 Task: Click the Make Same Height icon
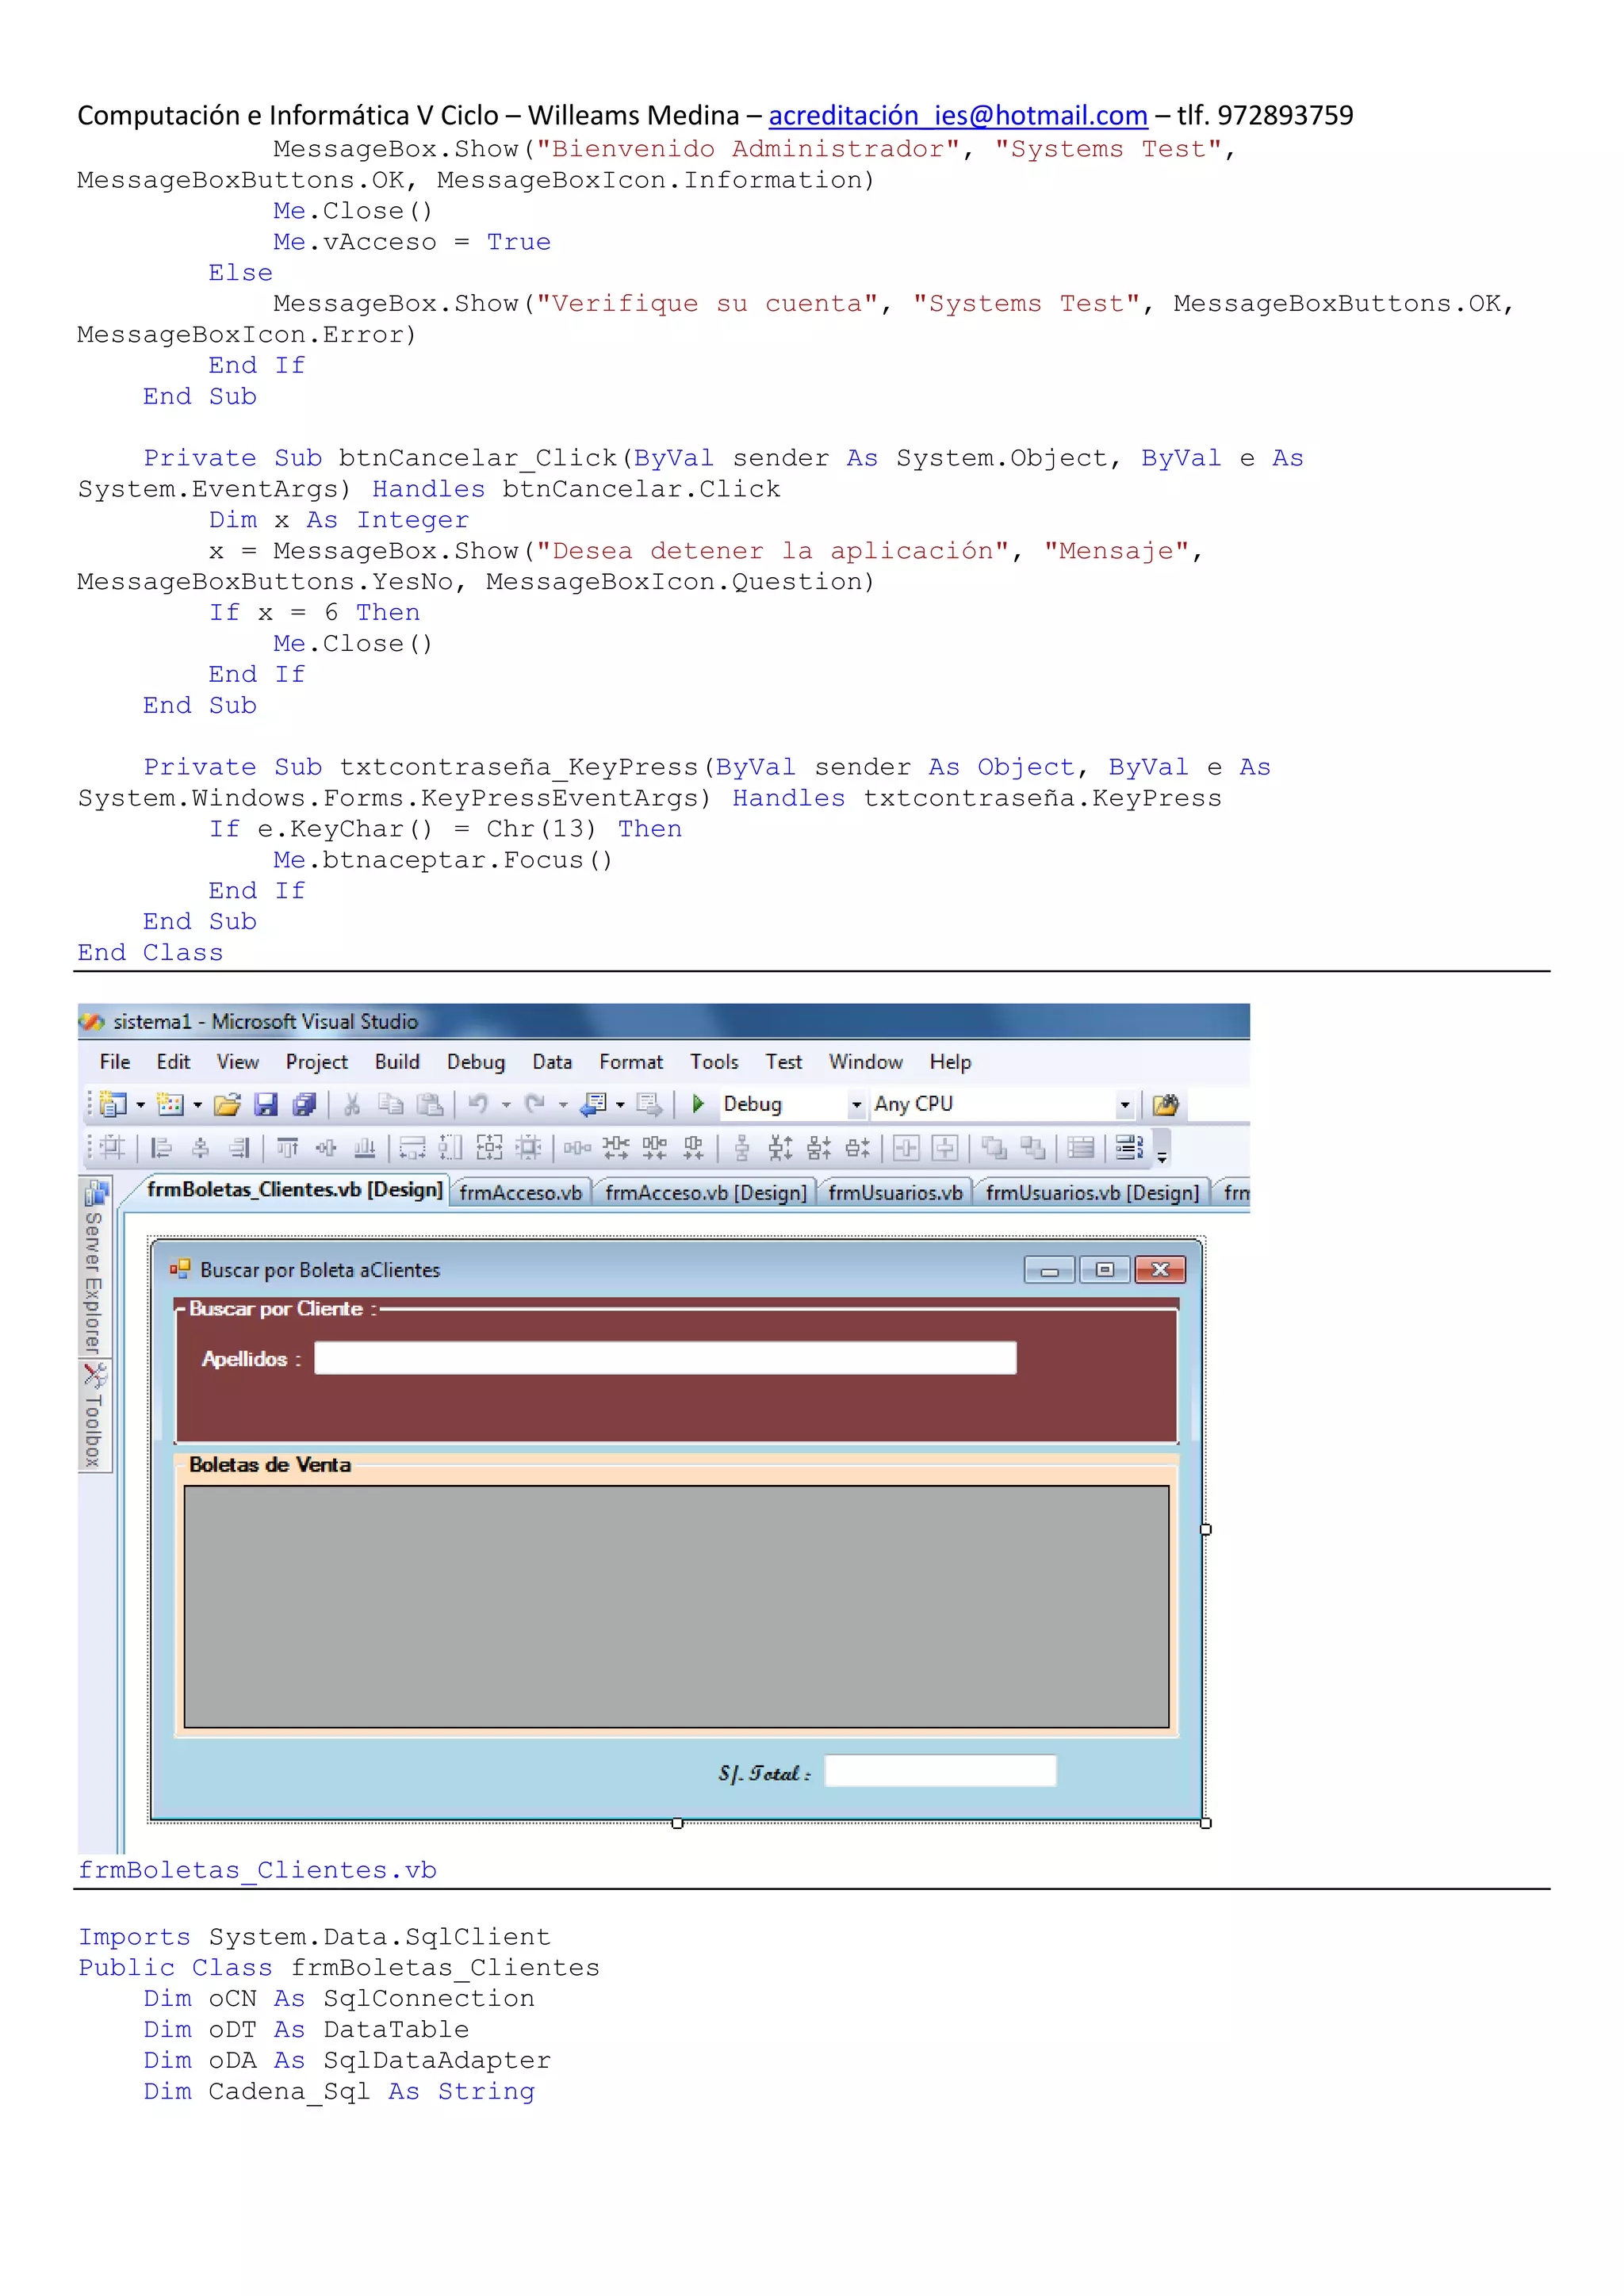(451, 1148)
